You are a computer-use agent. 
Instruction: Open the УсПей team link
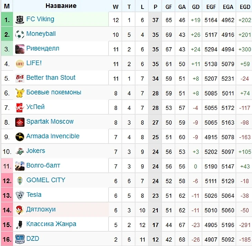point(35,107)
